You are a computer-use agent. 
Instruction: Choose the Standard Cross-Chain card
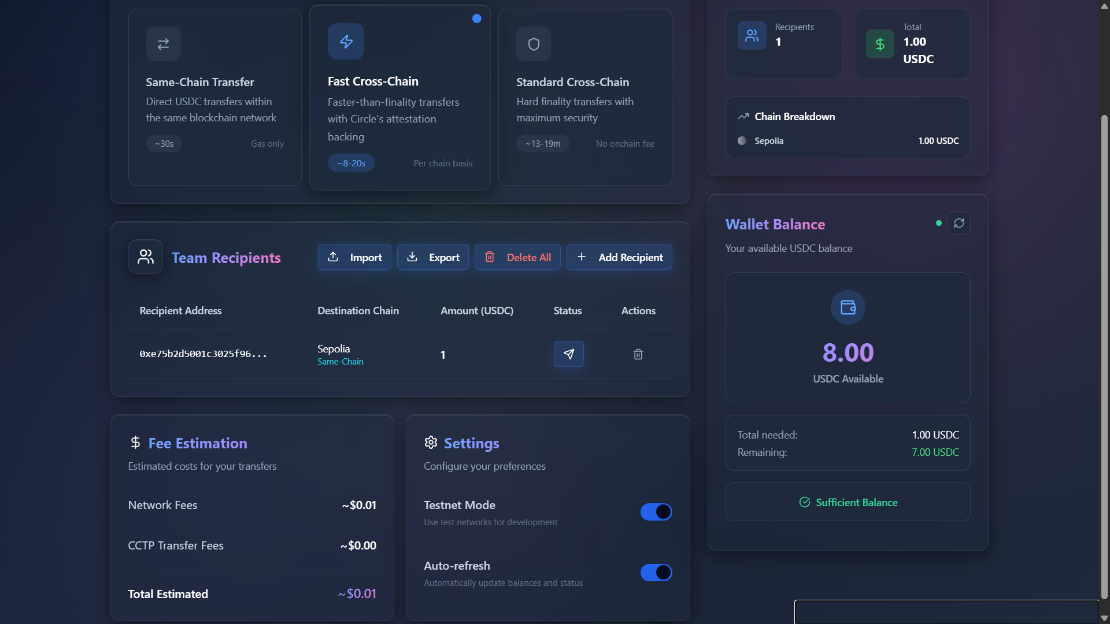pyautogui.click(x=584, y=110)
